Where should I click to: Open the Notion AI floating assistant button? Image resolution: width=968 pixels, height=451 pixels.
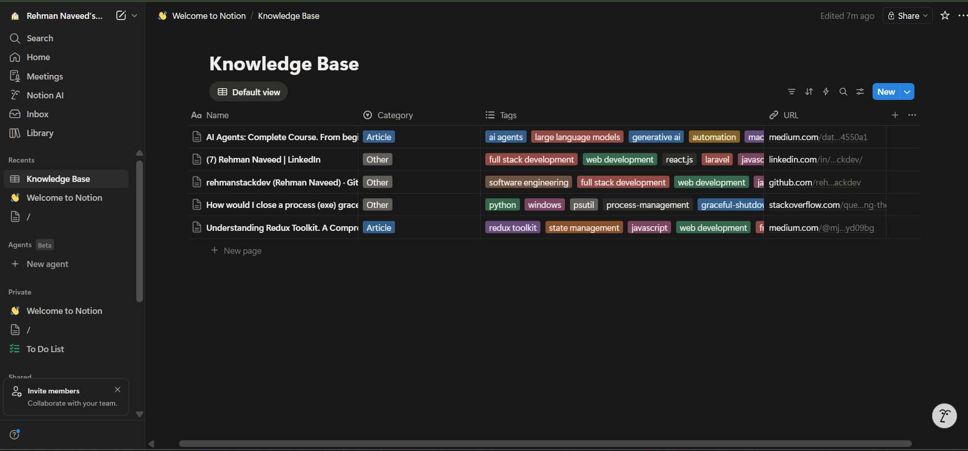(x=944, y=416)
